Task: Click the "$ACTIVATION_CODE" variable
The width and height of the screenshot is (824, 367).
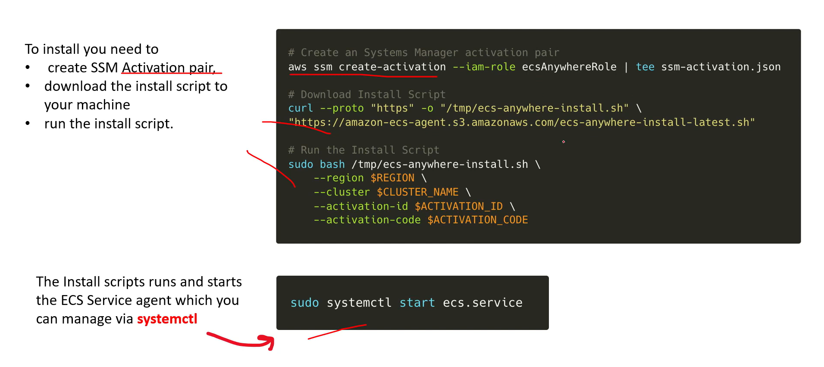Action: 478,220
